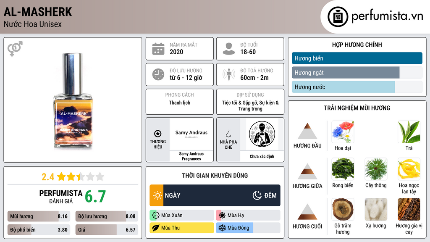Click the moon icon next to Đêm

point(257,195)
